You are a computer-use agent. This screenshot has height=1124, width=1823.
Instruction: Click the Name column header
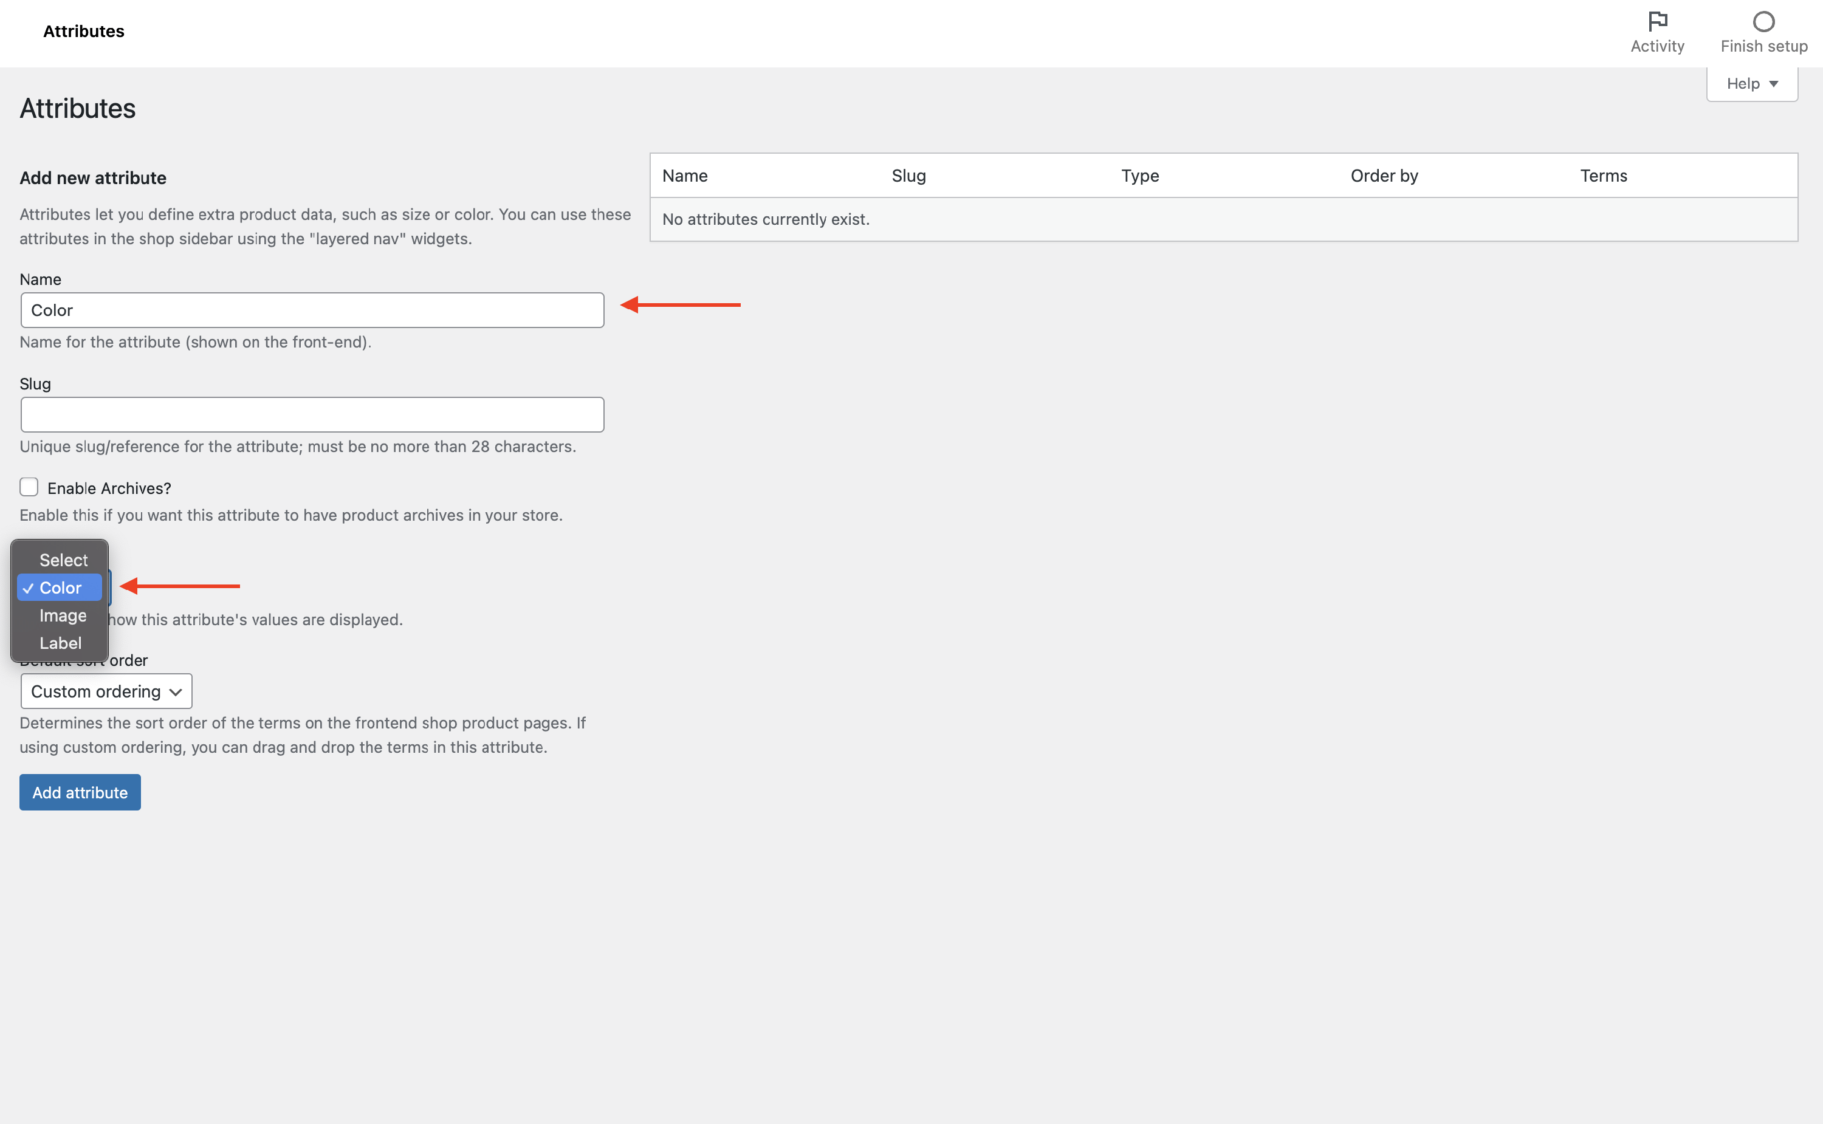[685, 176]
